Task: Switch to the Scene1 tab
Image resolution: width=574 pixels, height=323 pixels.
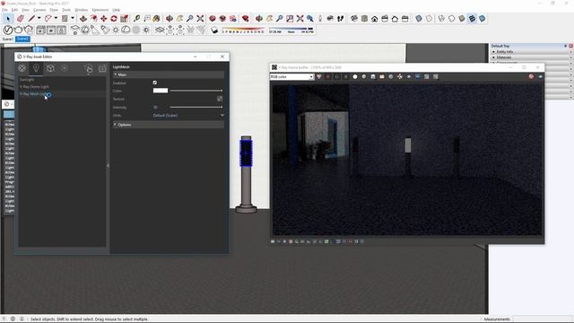Action: [8, 39]
